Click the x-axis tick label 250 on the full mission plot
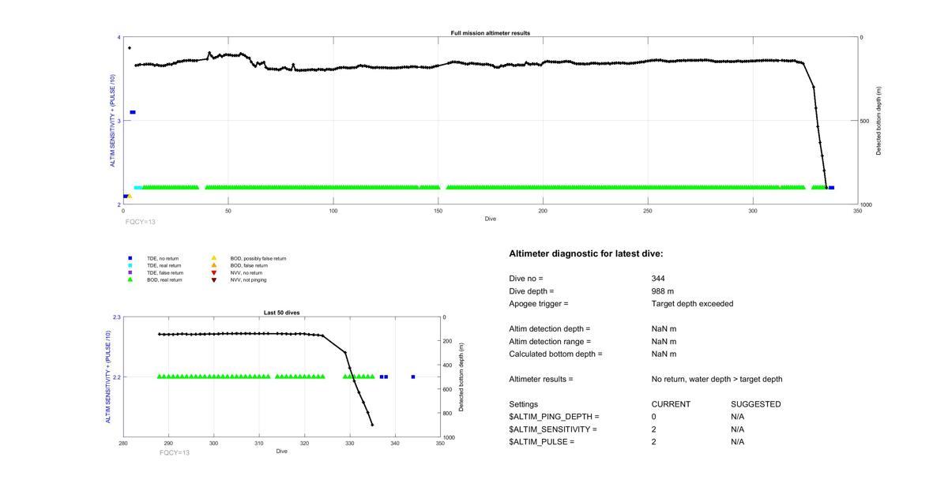This screenshot has height=491, width=948. (x=648, y=212)
